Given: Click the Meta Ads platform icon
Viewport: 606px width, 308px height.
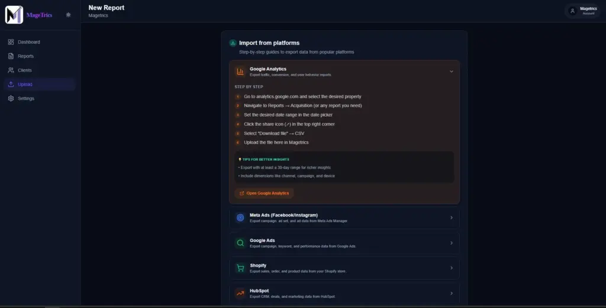Looking at the screenshot, I should (240, 218).
